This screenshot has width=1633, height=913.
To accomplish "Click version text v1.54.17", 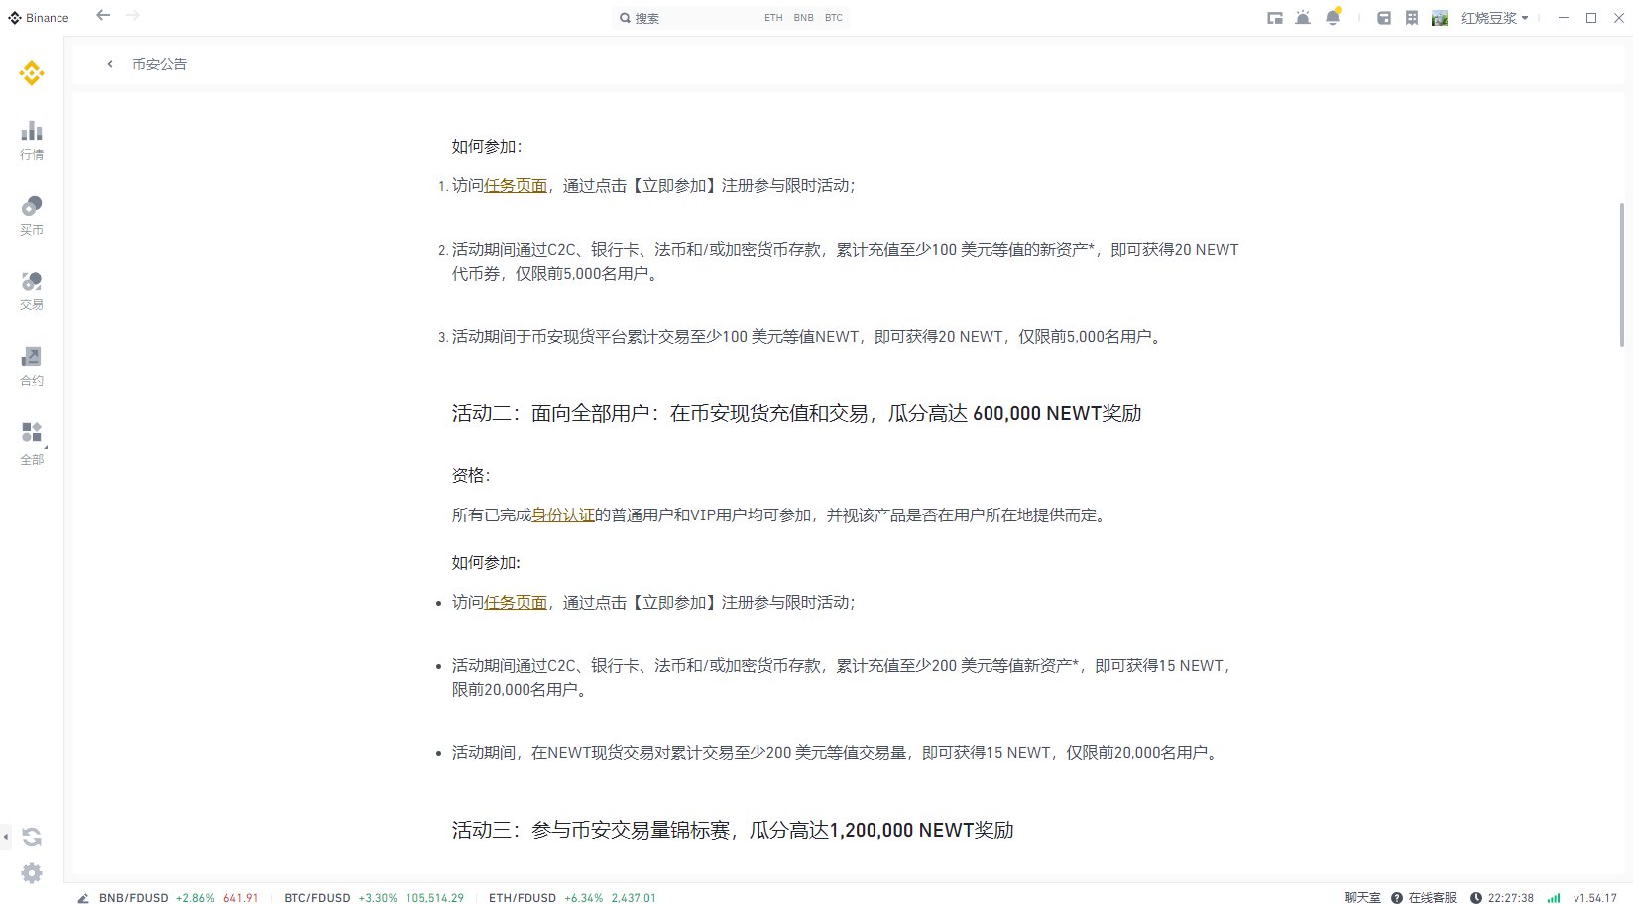I will 1594,898.
